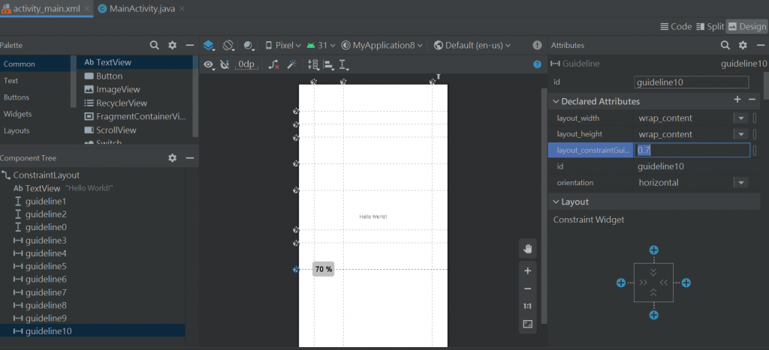This screenshot has width=769, height=350.
Task: Set zoom to 1:1
Action: 528,307
